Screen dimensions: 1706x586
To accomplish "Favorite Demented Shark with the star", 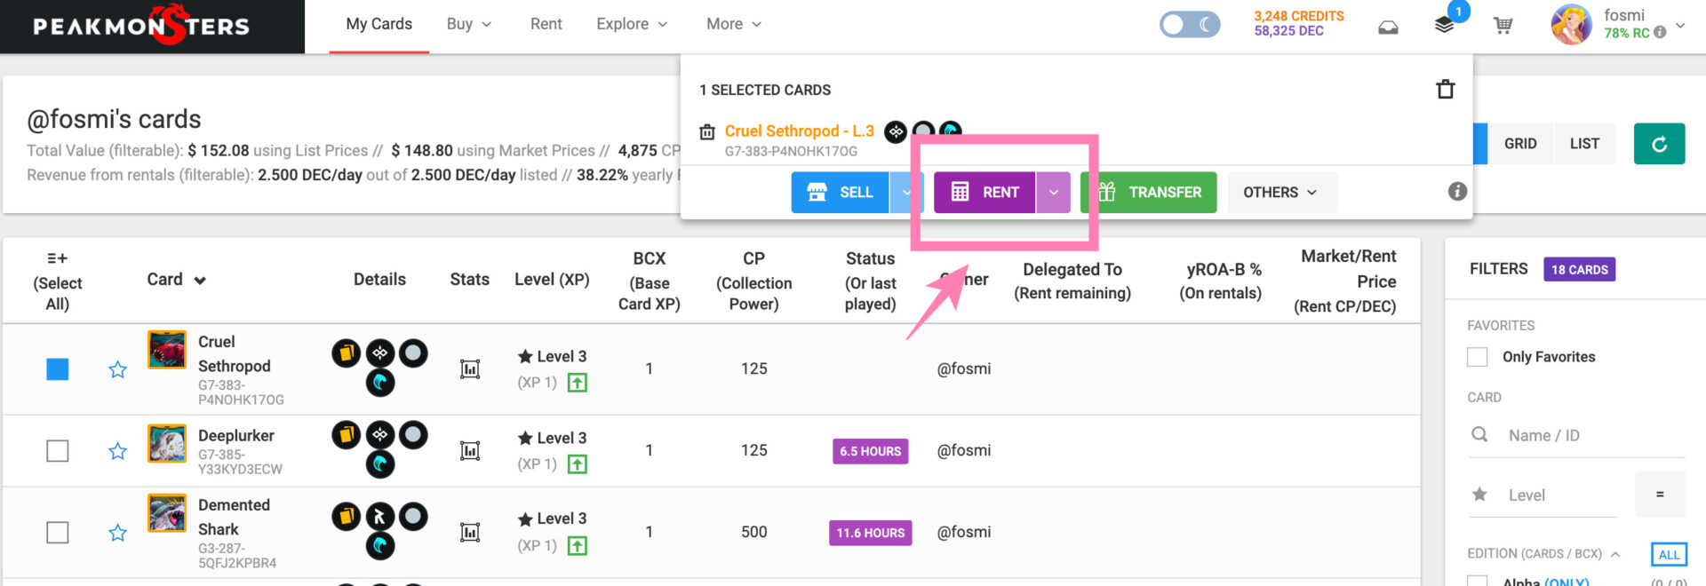I will [117, 533].
